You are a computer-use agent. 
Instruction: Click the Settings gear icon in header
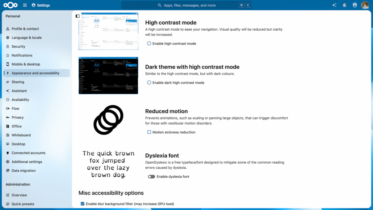point(34,5)
